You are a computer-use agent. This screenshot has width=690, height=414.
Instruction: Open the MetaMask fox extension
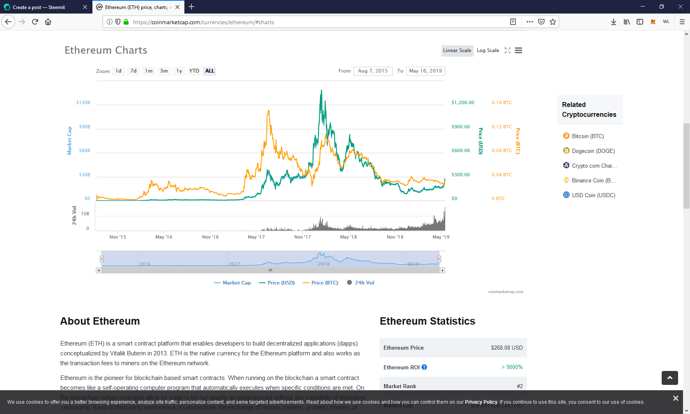tap(653, 22)
